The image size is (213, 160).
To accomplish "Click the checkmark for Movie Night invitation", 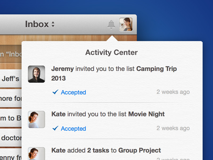I will pos(55,128).
